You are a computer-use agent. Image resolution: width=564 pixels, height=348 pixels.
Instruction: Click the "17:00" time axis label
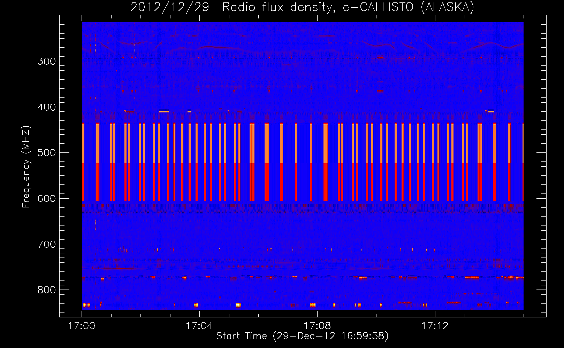82,326
